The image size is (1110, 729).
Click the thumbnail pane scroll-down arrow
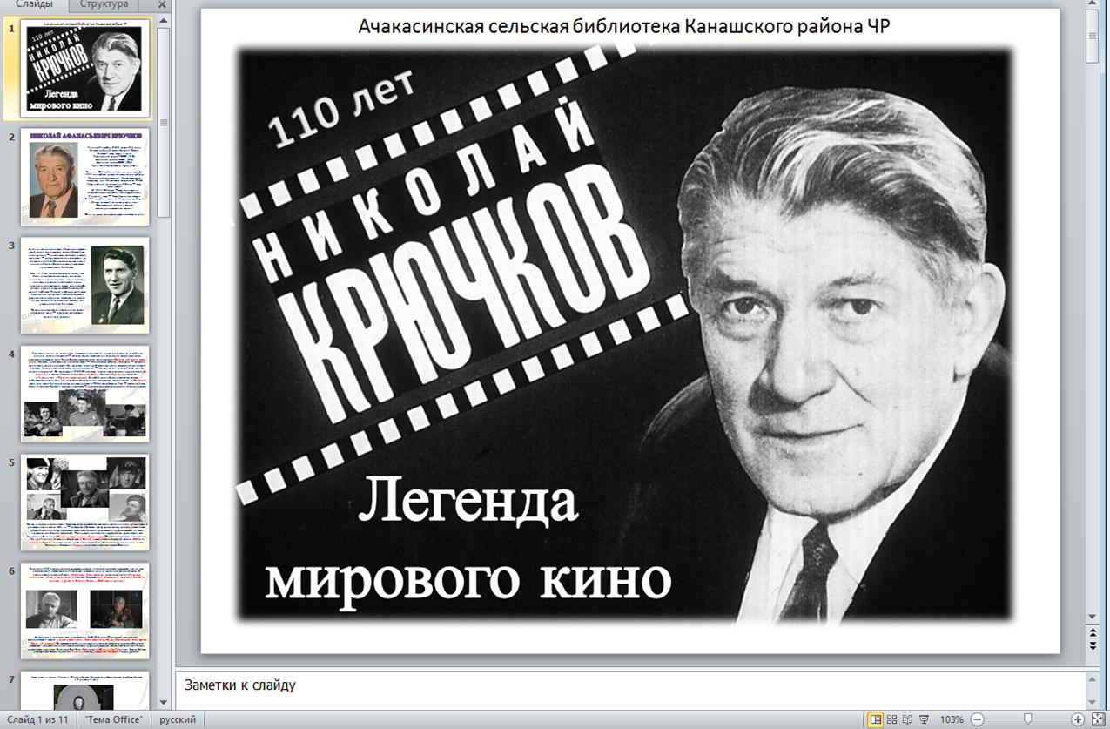tap(163, 702)
